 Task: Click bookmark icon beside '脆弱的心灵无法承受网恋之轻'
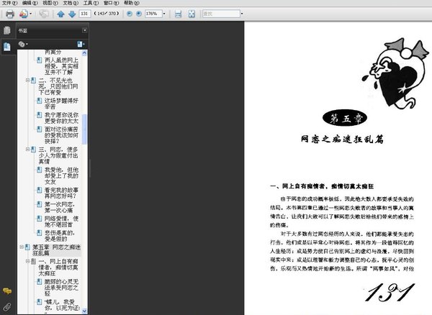[40, 282]
